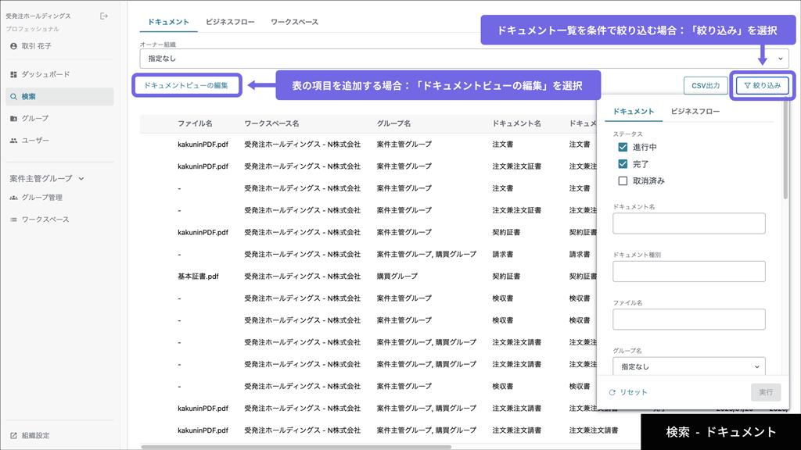Click the ファイル名 input field in filter
This screenshot has width=801, height=450.
(x=688, y=320)
